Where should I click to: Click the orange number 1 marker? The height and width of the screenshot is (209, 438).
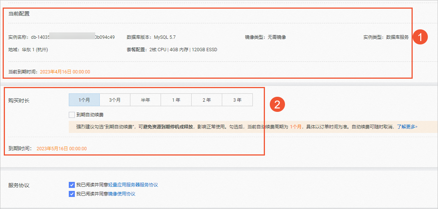coord(420,37)
